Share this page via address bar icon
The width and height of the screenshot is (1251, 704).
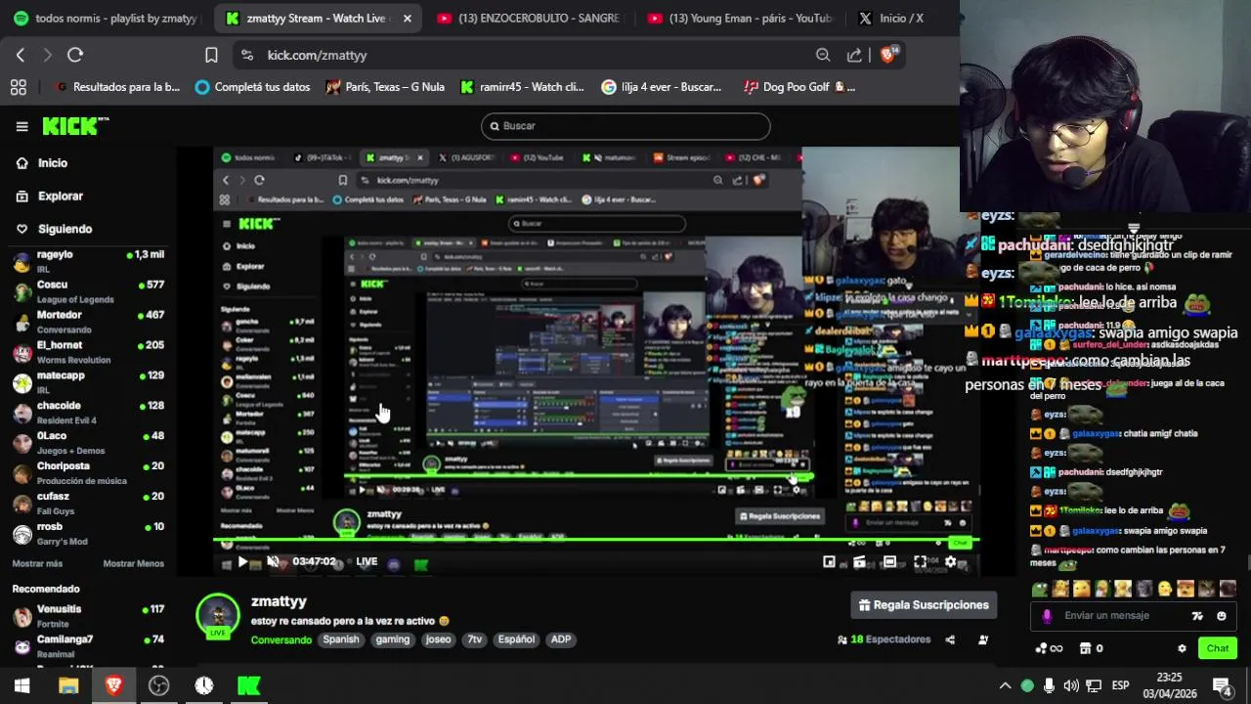854,55
